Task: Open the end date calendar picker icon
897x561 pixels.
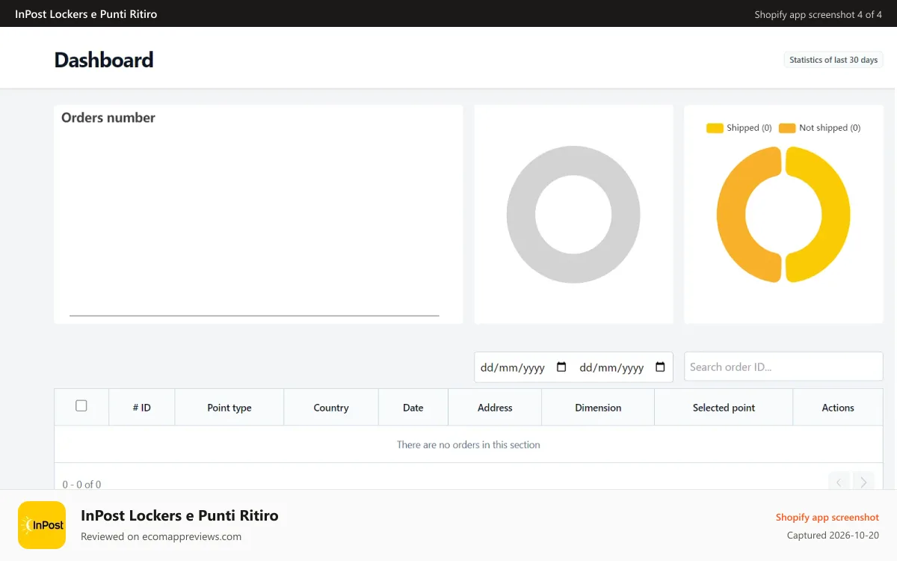Action: point(660,367)
